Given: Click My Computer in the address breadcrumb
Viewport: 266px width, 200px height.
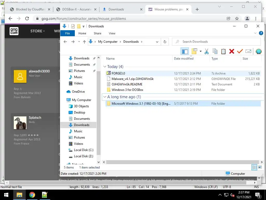Looking at the screenshot, I should (x=108, y=42).
